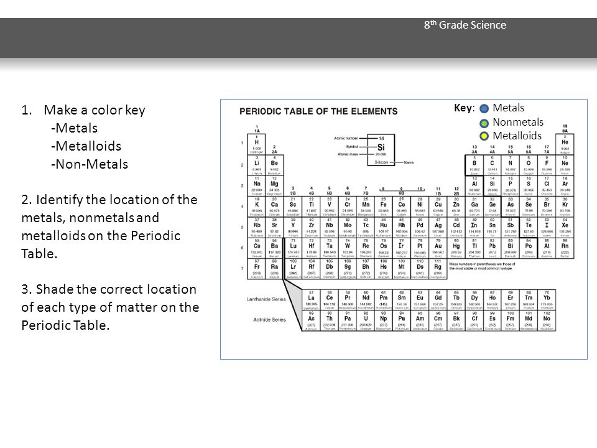Click the 'Metals' label in the key
The height and width of the screenshot is (448, 597).
[x=508, y=108]
